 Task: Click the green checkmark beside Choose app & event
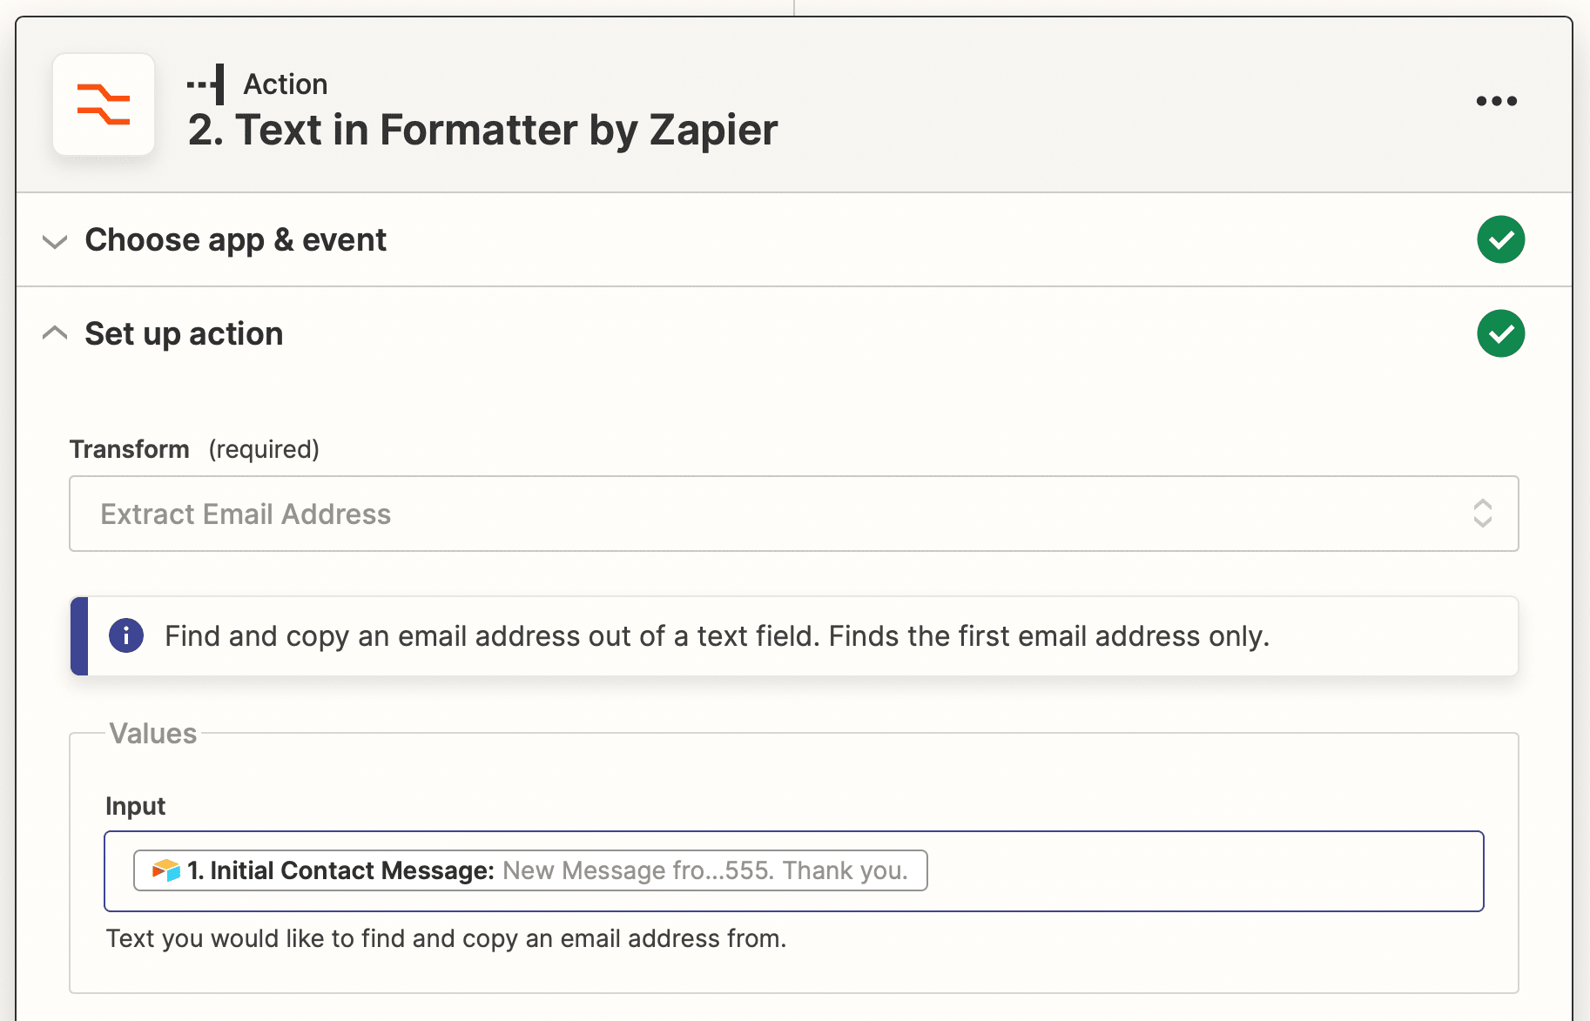[x=1500, y=239]
